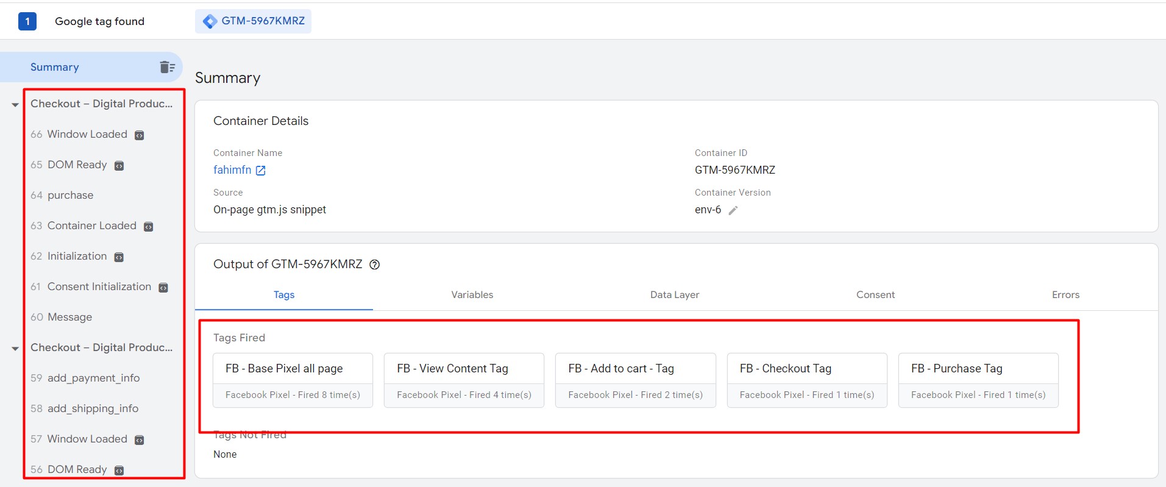This screenshot has width=1166, height=487.
Task: Open the Data Layer tab
Action: [x=675, y=295]
